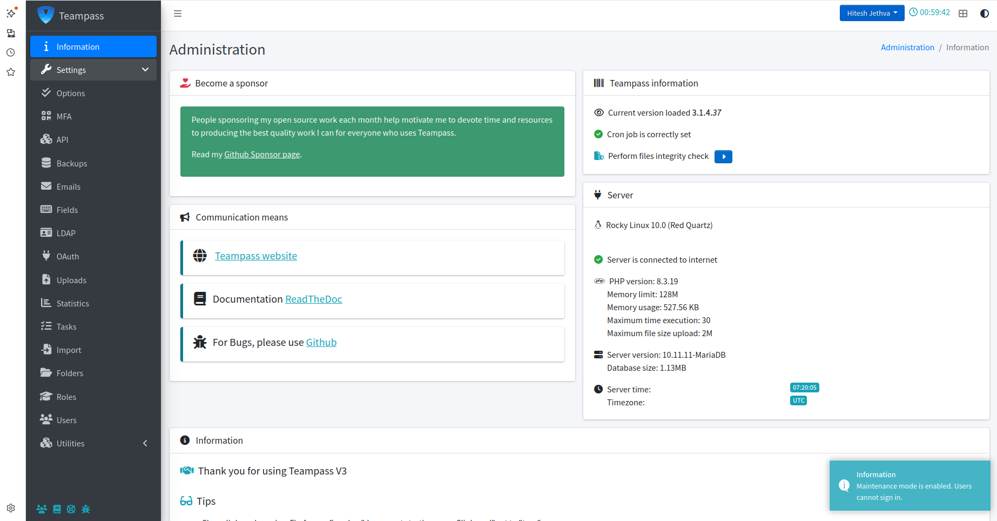Click the Administration breadcrumb link
This screenshot has height=521, width=997.
click(x=907, y=48)
